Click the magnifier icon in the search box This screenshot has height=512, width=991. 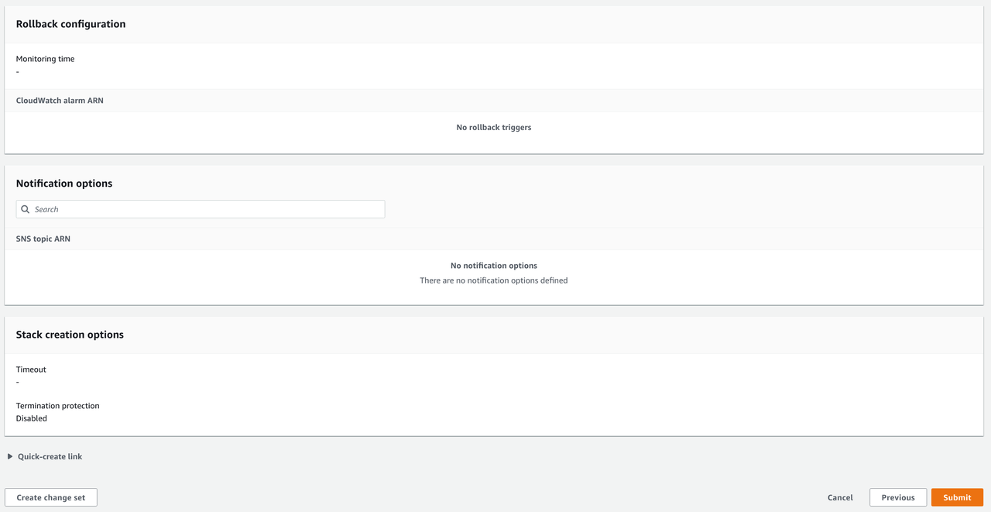26,209
